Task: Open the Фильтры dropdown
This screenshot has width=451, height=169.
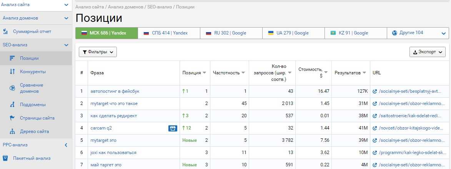Action: click(x=98, y=52)
